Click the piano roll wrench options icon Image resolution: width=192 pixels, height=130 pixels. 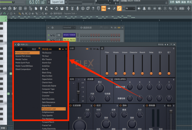coord(1,14)
